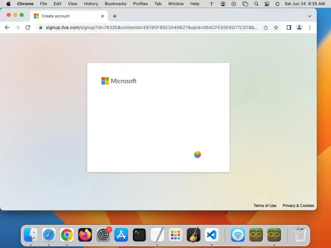This screenshot has height=248, width=331.
Task: Open the Tab menu
Action: click(x=158, y=4)
